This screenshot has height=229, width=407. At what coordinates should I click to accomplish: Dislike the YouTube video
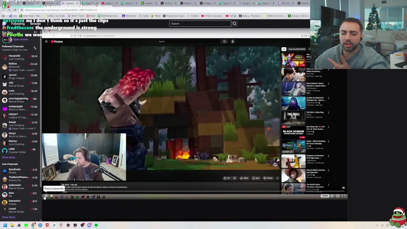click(x=234, y=178)
